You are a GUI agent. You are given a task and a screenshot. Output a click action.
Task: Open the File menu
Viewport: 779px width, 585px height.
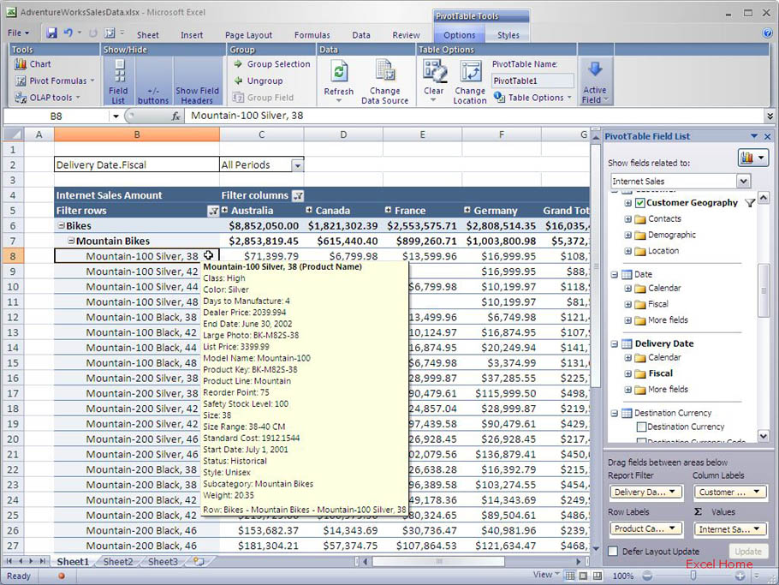tap(18, 33)
